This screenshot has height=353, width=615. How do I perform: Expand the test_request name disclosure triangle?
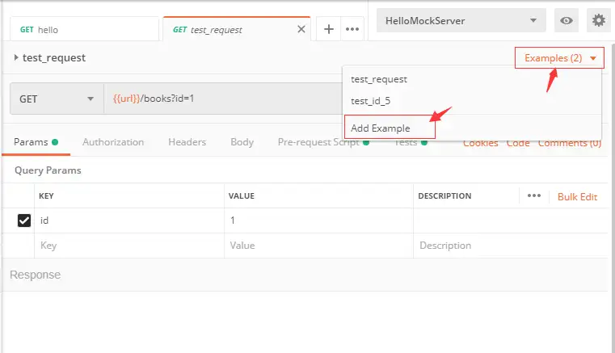(17, 58)
